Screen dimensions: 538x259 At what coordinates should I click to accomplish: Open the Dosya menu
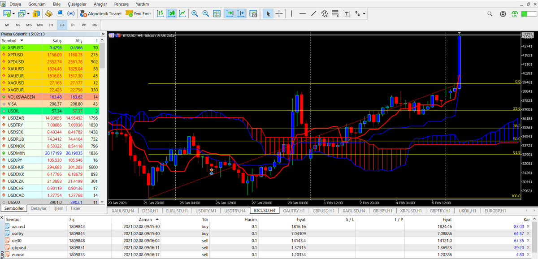[15, 4]
